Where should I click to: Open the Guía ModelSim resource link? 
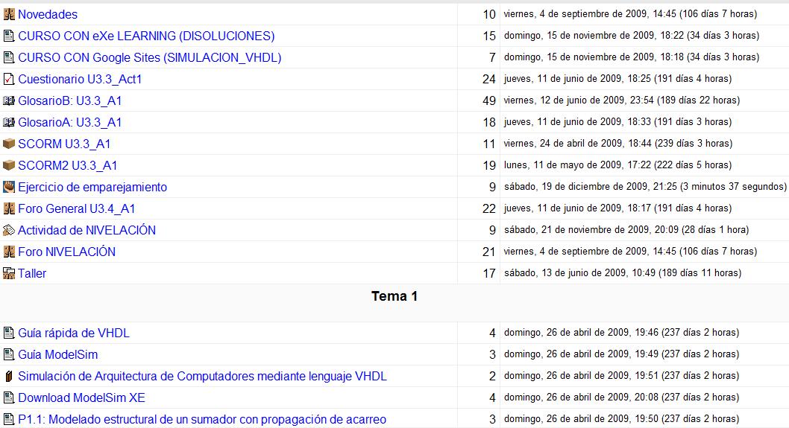(x=57, y=354)
